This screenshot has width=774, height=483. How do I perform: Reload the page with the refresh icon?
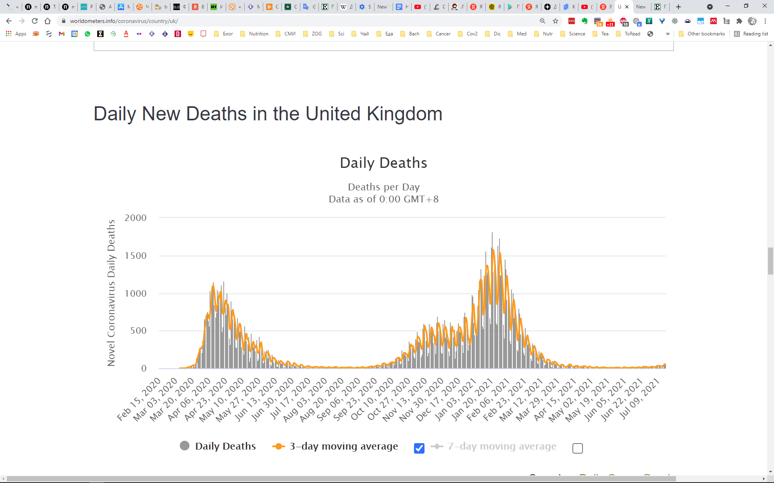[x=35, y=21]
